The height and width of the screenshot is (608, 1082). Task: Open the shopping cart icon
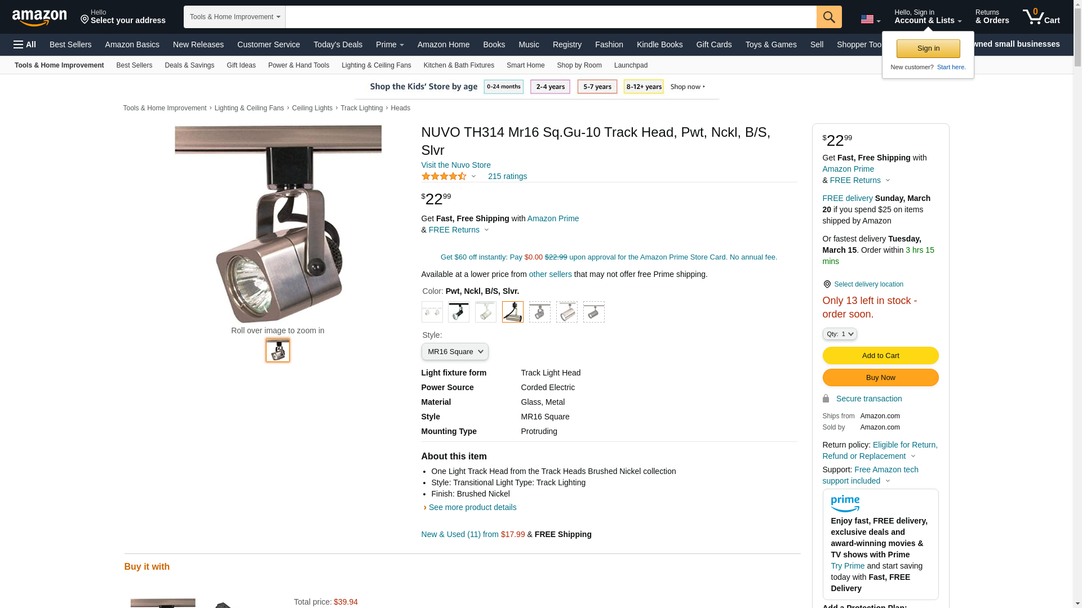(1041, 16)
